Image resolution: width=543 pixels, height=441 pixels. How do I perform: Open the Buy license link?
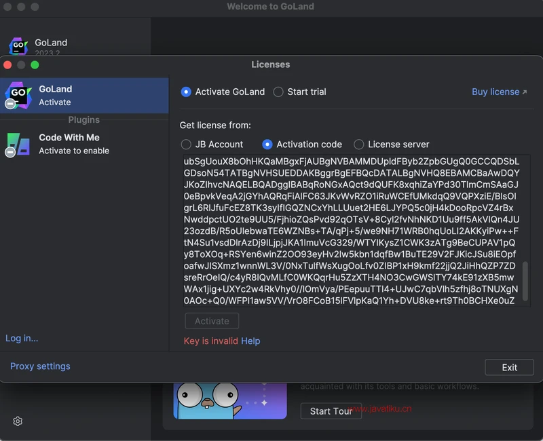(499, 92)
